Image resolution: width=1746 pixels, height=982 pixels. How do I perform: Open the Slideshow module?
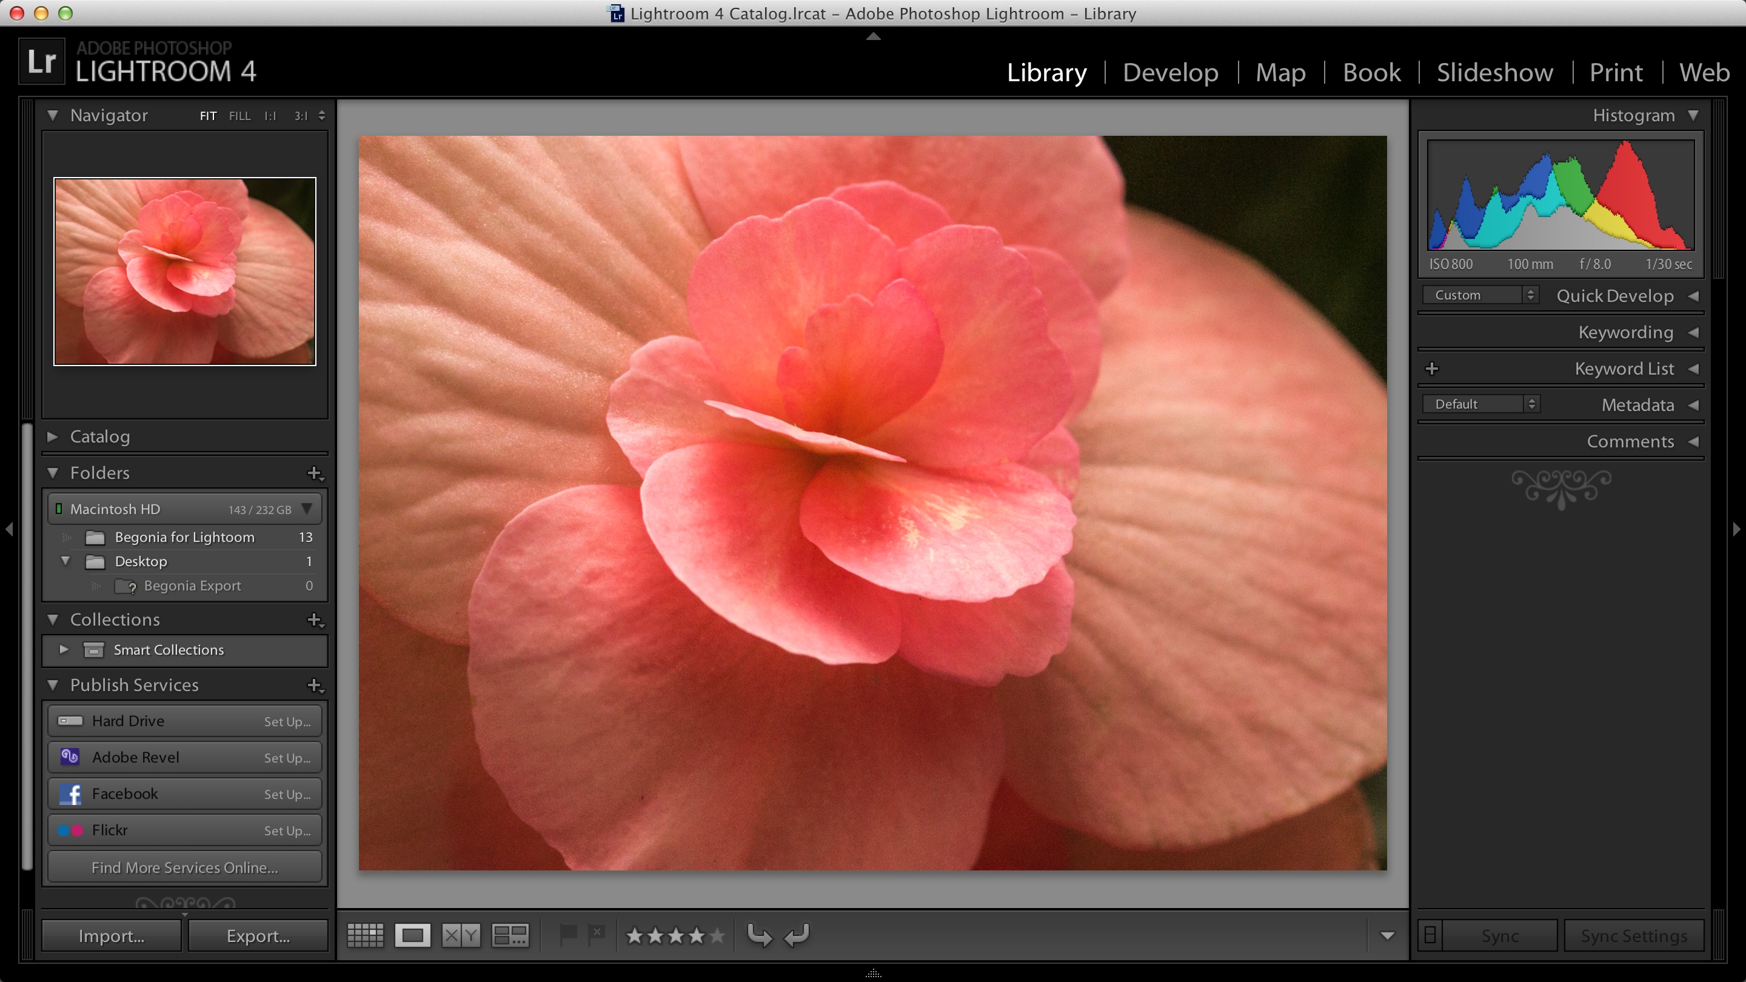click(x=1494, y=73)
